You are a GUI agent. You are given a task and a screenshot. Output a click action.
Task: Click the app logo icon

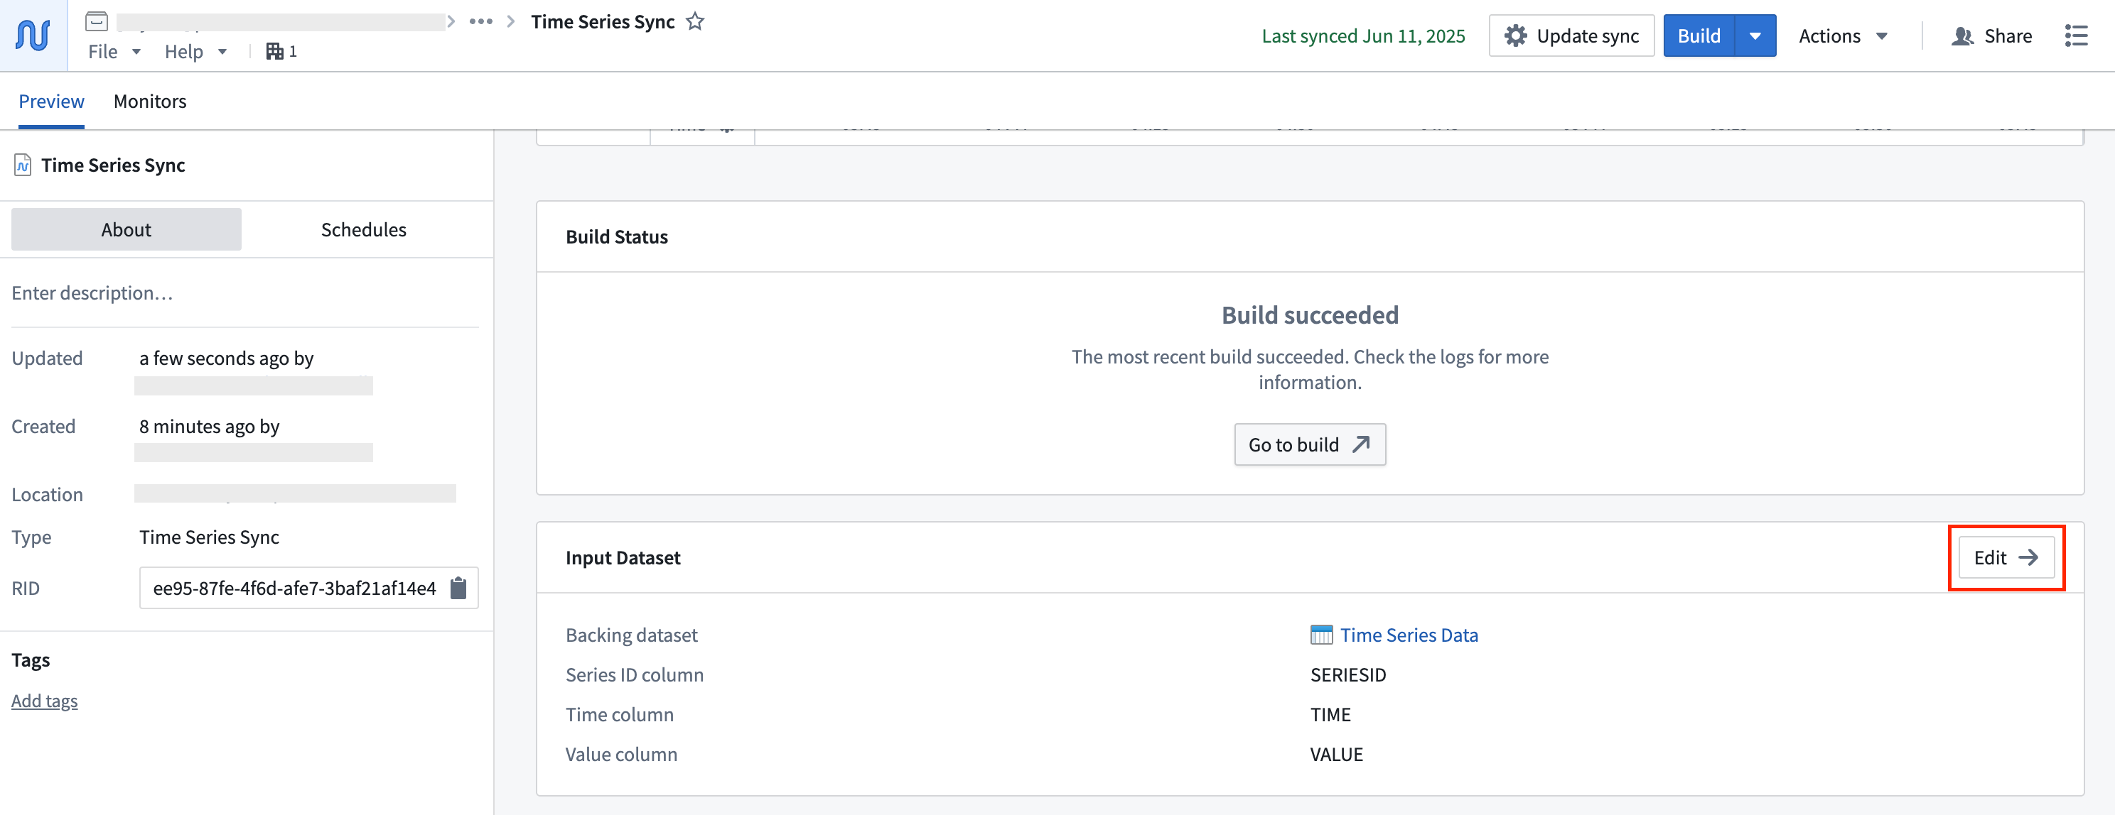point(31,35)
